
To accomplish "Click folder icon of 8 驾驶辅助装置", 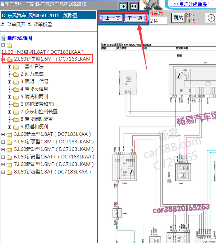I will coord(16,120).
